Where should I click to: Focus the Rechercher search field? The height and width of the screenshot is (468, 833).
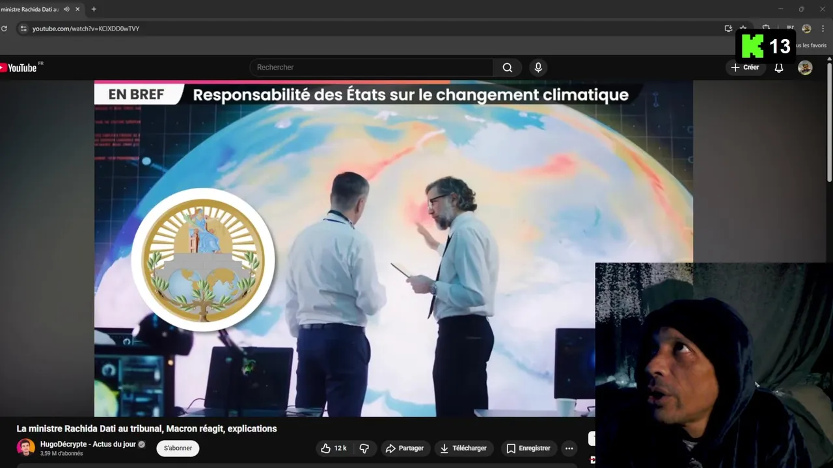click(372, 68)
